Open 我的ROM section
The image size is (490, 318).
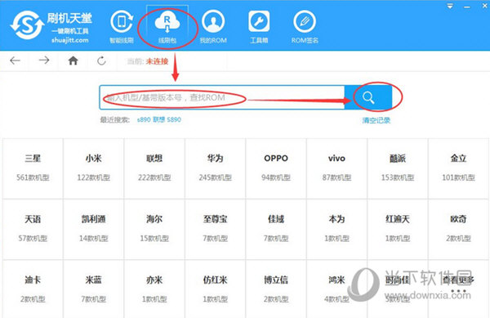(x=213, y=27)
